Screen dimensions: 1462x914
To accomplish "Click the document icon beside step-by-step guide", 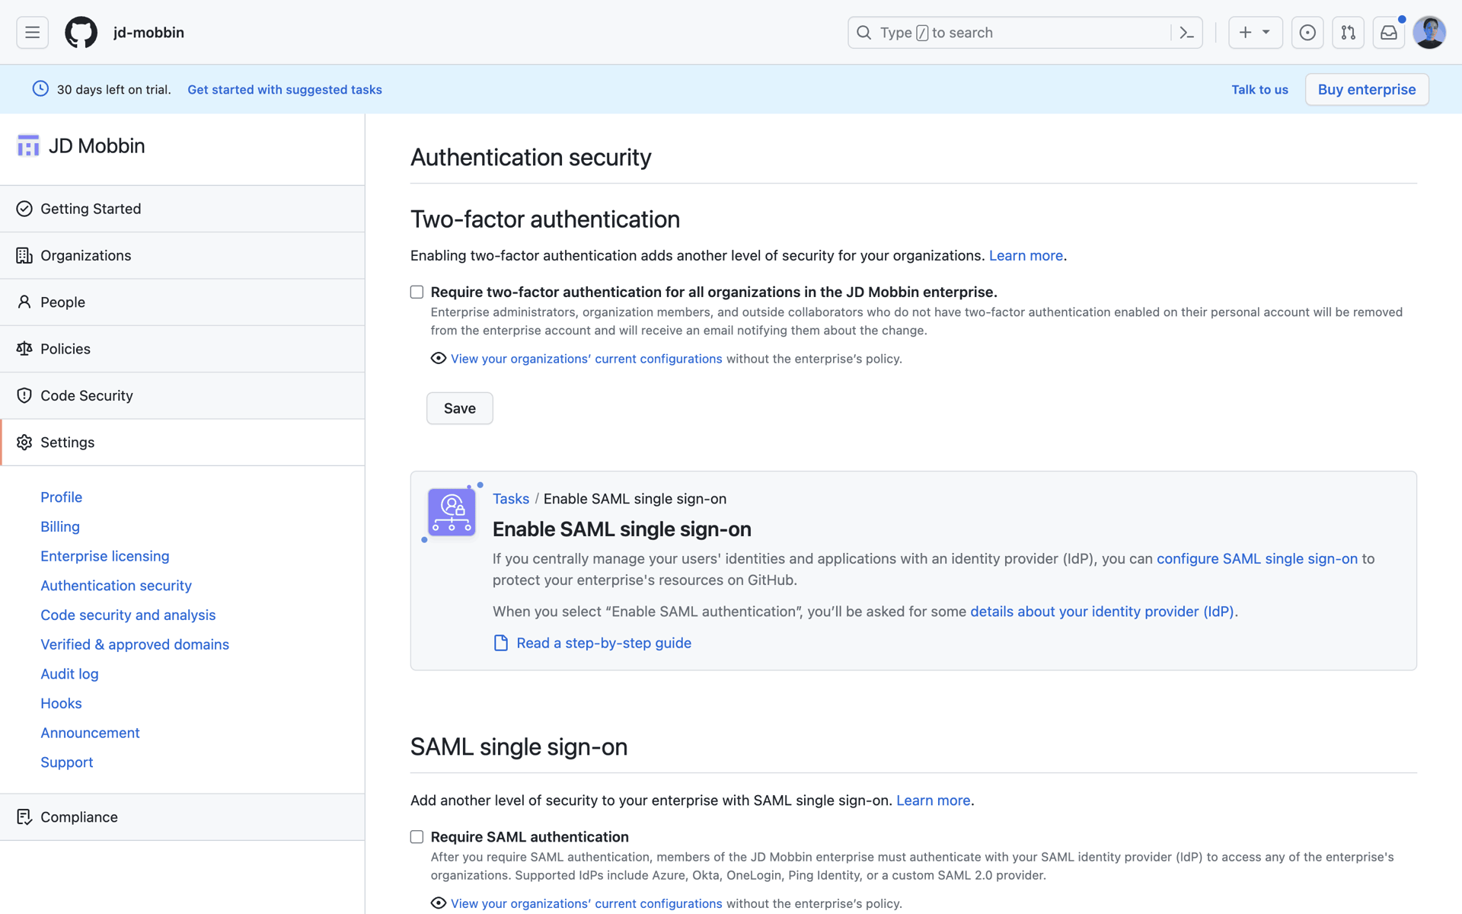I will 501,643.
